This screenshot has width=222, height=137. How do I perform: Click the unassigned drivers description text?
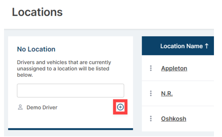tap(64, 69)
